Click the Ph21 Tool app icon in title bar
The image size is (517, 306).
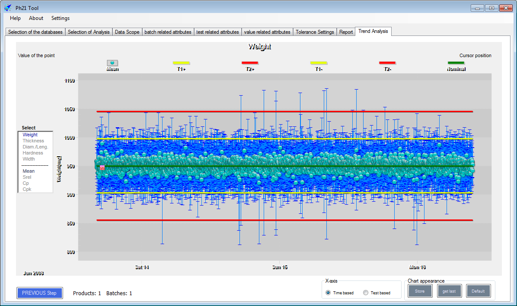coord(8,7)
